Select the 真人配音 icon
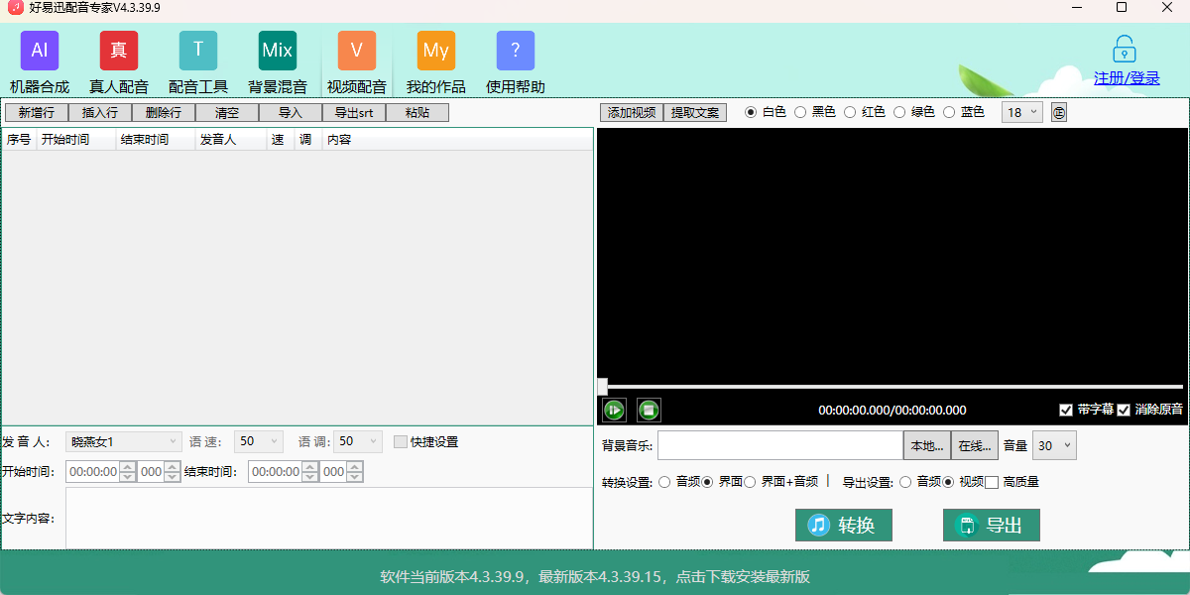This screenshot has width=1190, height=595. click(x=119, y=50)
